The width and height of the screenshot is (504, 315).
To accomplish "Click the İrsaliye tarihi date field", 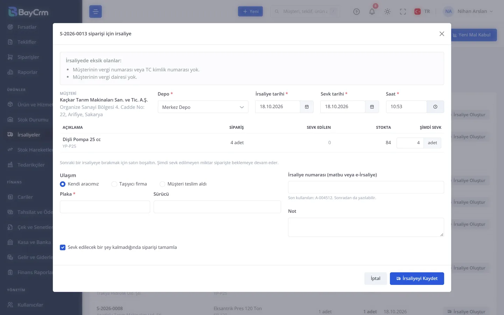I will click(278, 107).
